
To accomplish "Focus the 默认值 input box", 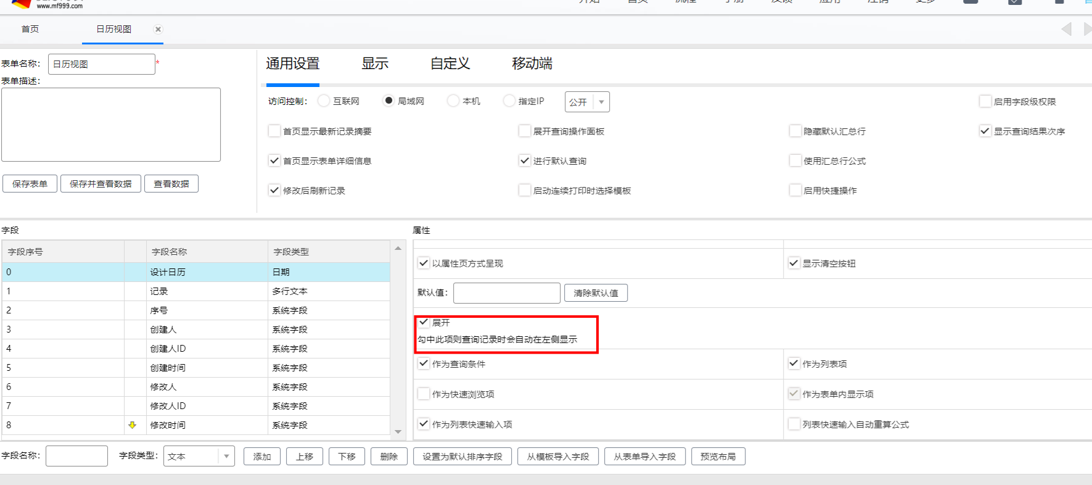I will tap(507, 293).
